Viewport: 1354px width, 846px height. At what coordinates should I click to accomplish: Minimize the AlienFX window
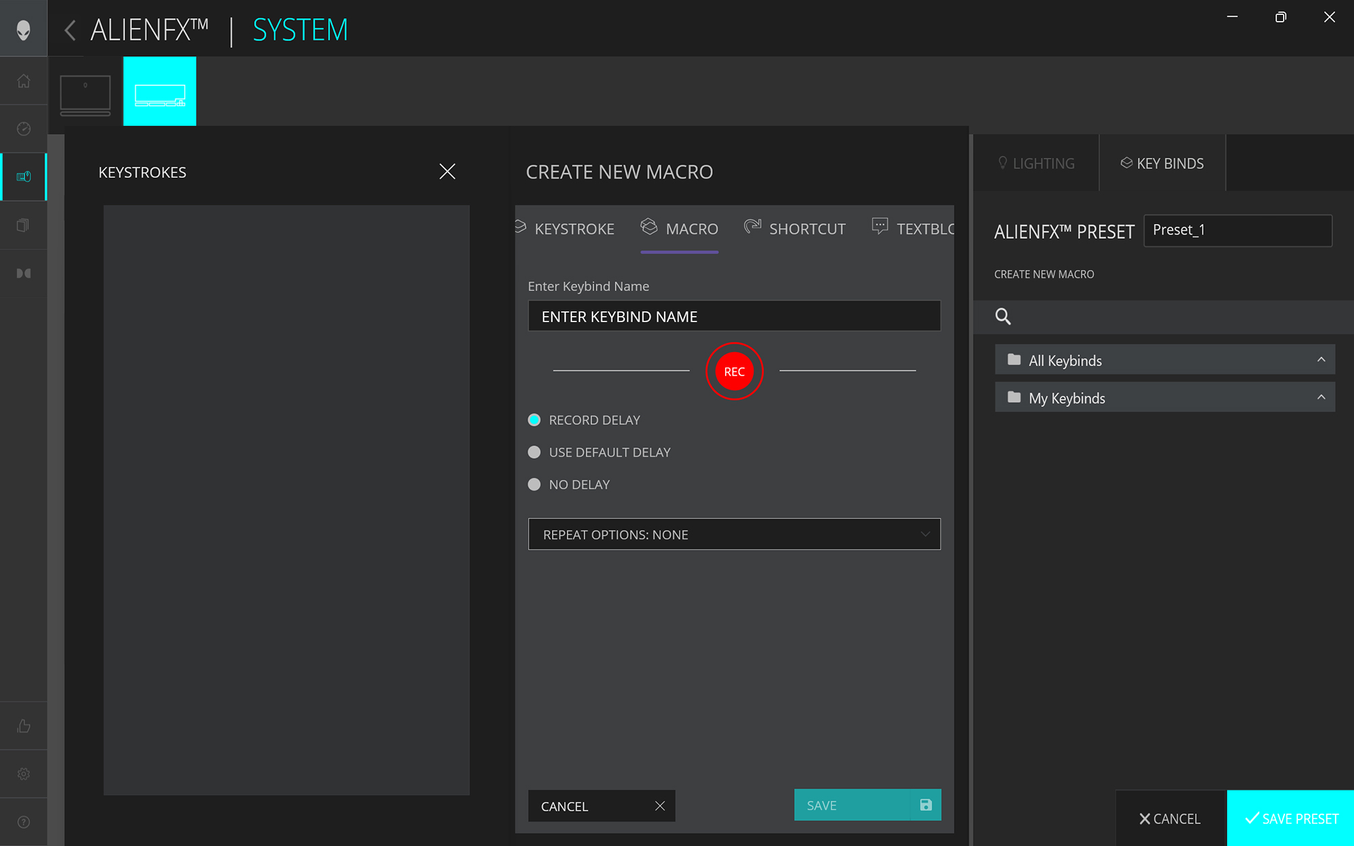coord(1232,17)
